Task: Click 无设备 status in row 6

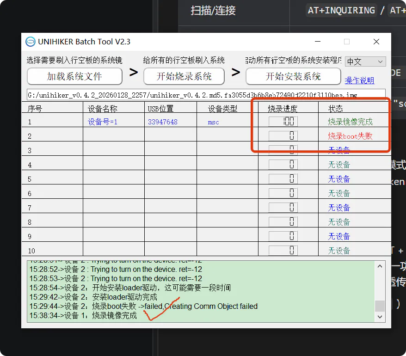Action: pos(339,193)
